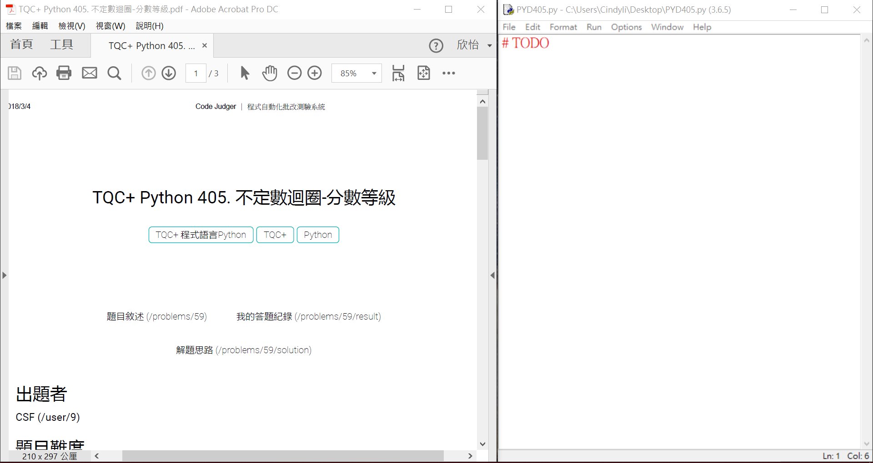Open the 檔案 menu
The image size is (873, 463).
pos(14,26)
